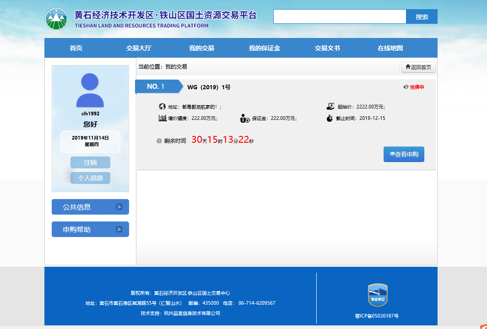
Task: Click the ICP institution badge icon
Action: (x=378, y=295)
